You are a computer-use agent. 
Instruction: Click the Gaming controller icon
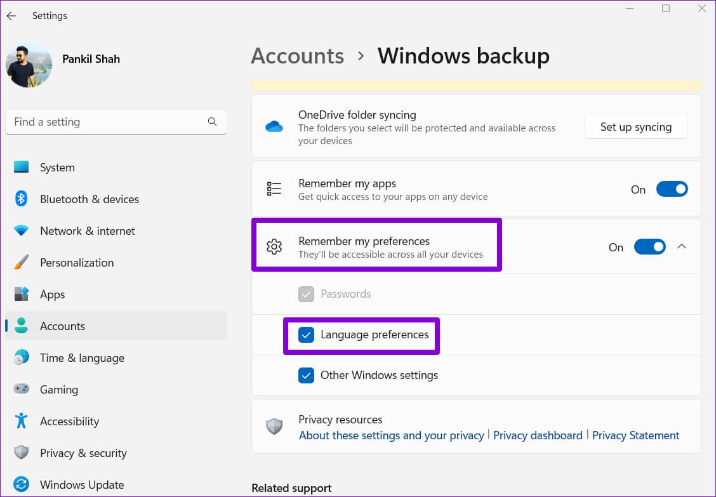21,389
